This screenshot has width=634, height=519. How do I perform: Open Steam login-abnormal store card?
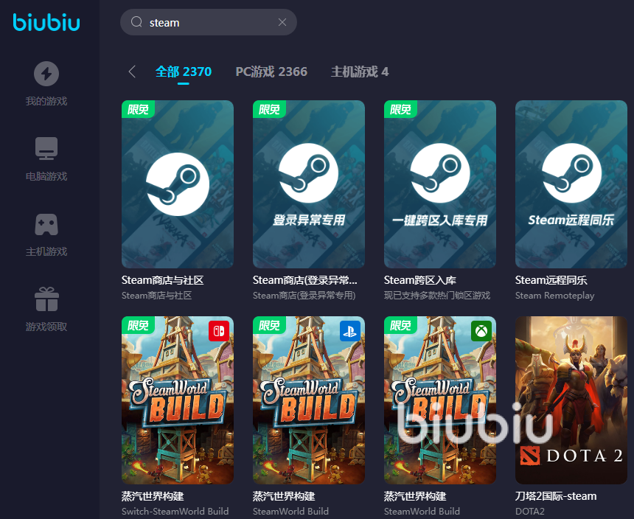(x=309, y=184)
